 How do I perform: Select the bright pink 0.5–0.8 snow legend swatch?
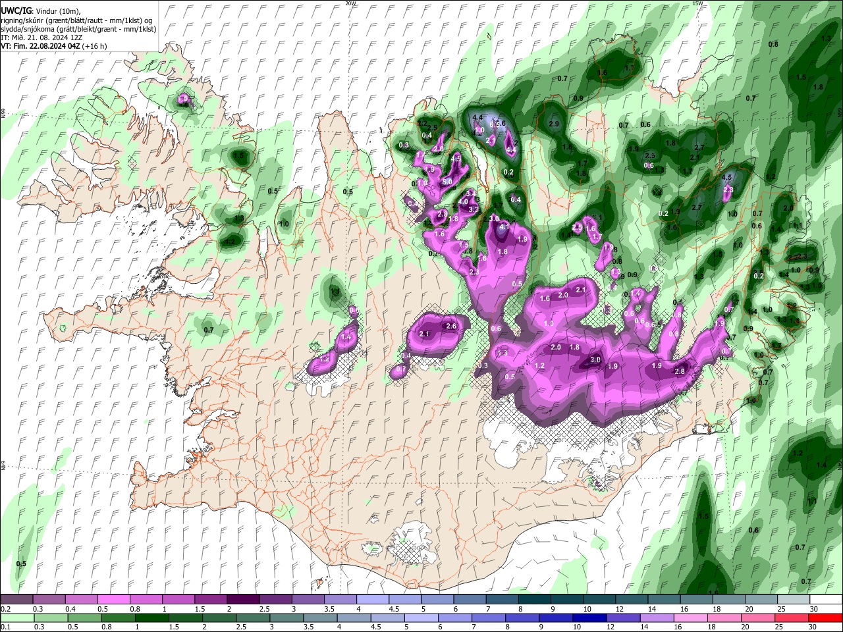[113, 600]
